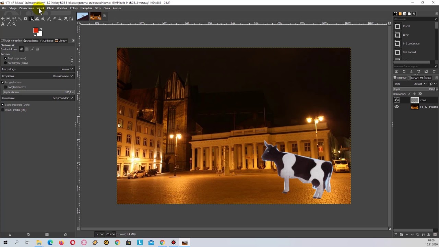The width and height of the screenshot is (439, 247).
Task: Open Interpolacja Liniowa dropdown
Action: tap(37, 69)
